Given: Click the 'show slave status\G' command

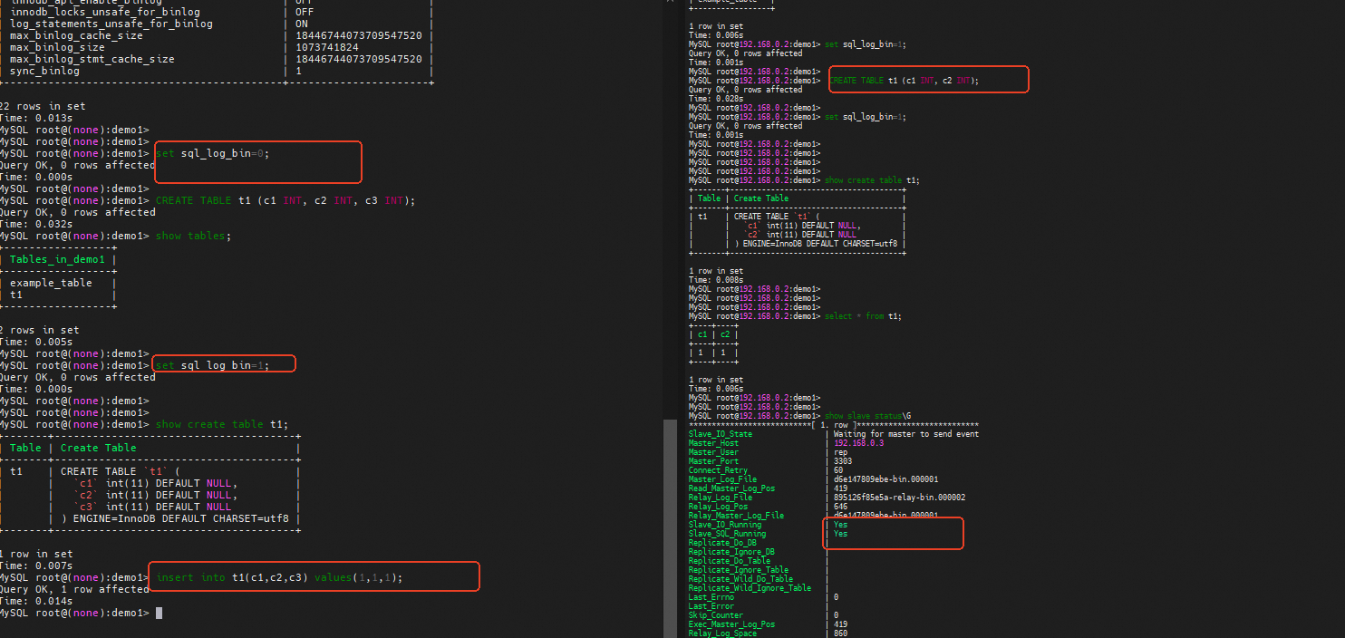Looking at the screenshot, I should click(867, 416).
